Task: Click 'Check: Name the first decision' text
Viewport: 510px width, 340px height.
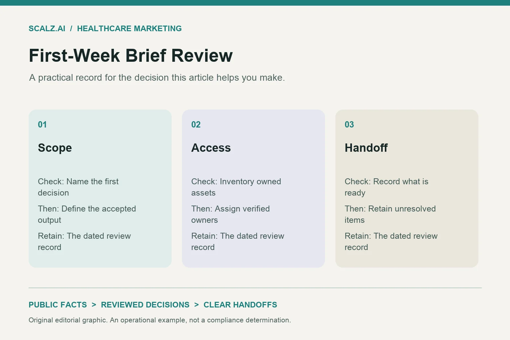Action: tap(78, 187)
